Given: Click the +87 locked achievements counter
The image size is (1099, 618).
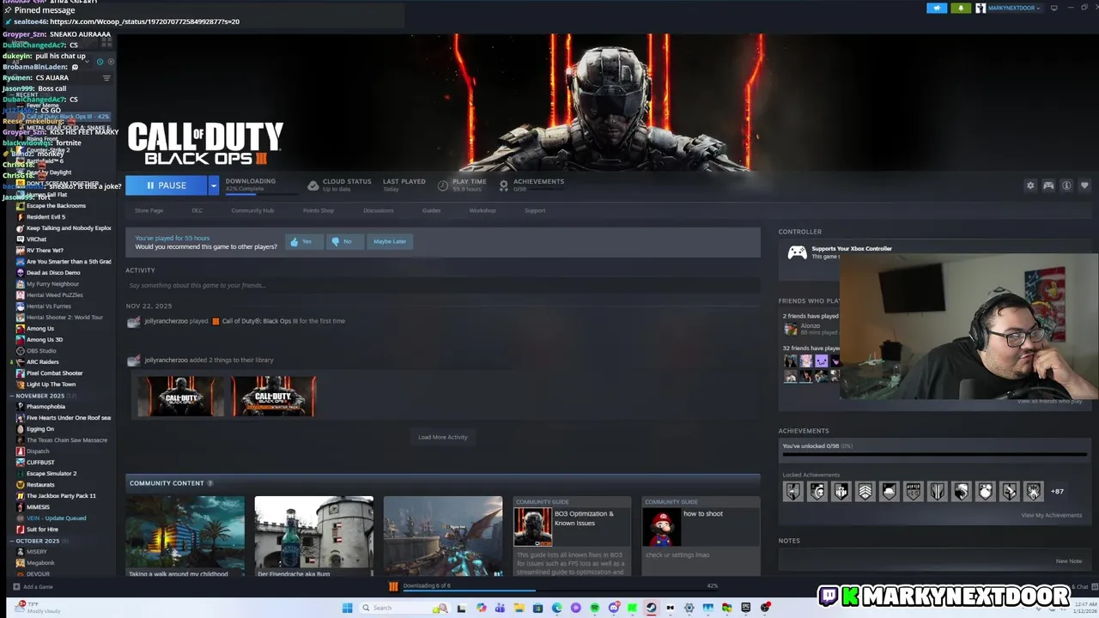Looking at the screenshot, I should pyautogui.click(x=1057, y=492).
